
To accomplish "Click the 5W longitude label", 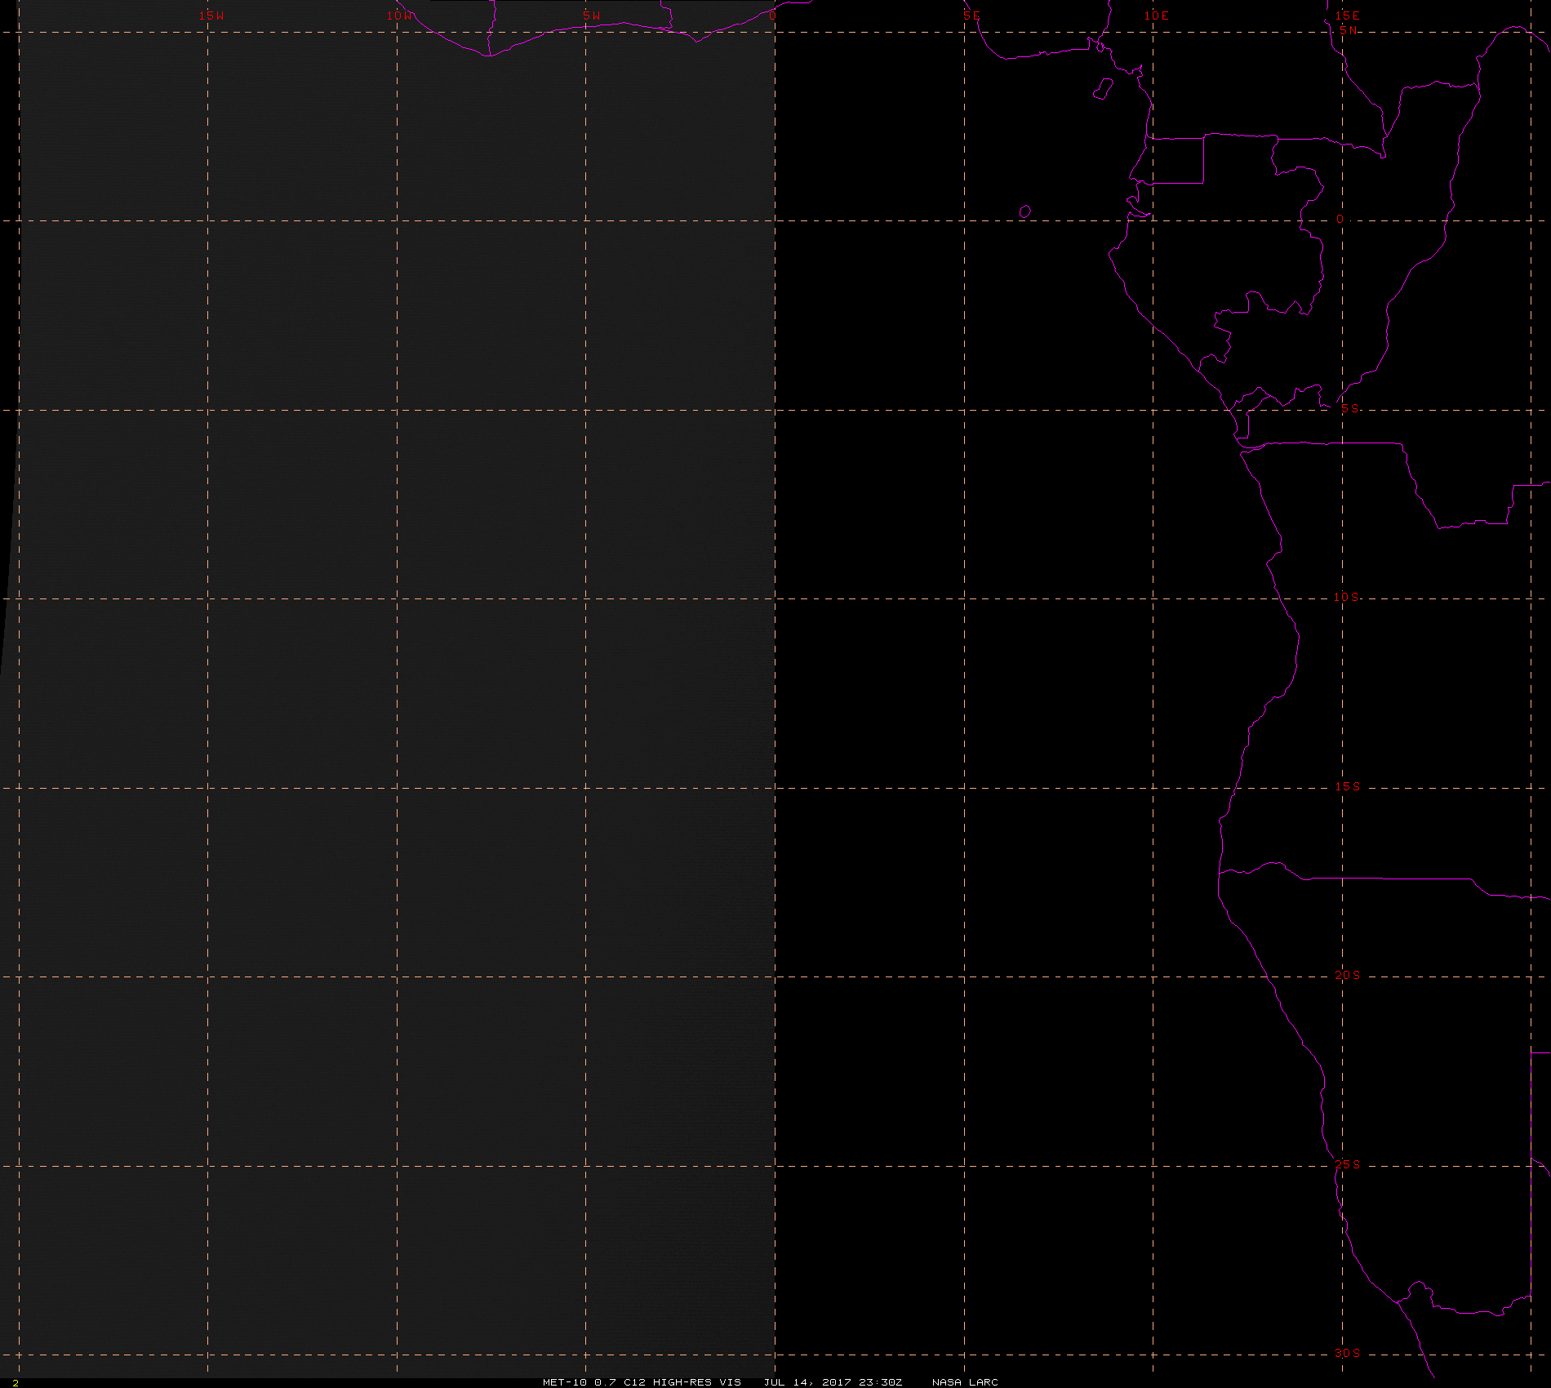I will tap(592, 16).
